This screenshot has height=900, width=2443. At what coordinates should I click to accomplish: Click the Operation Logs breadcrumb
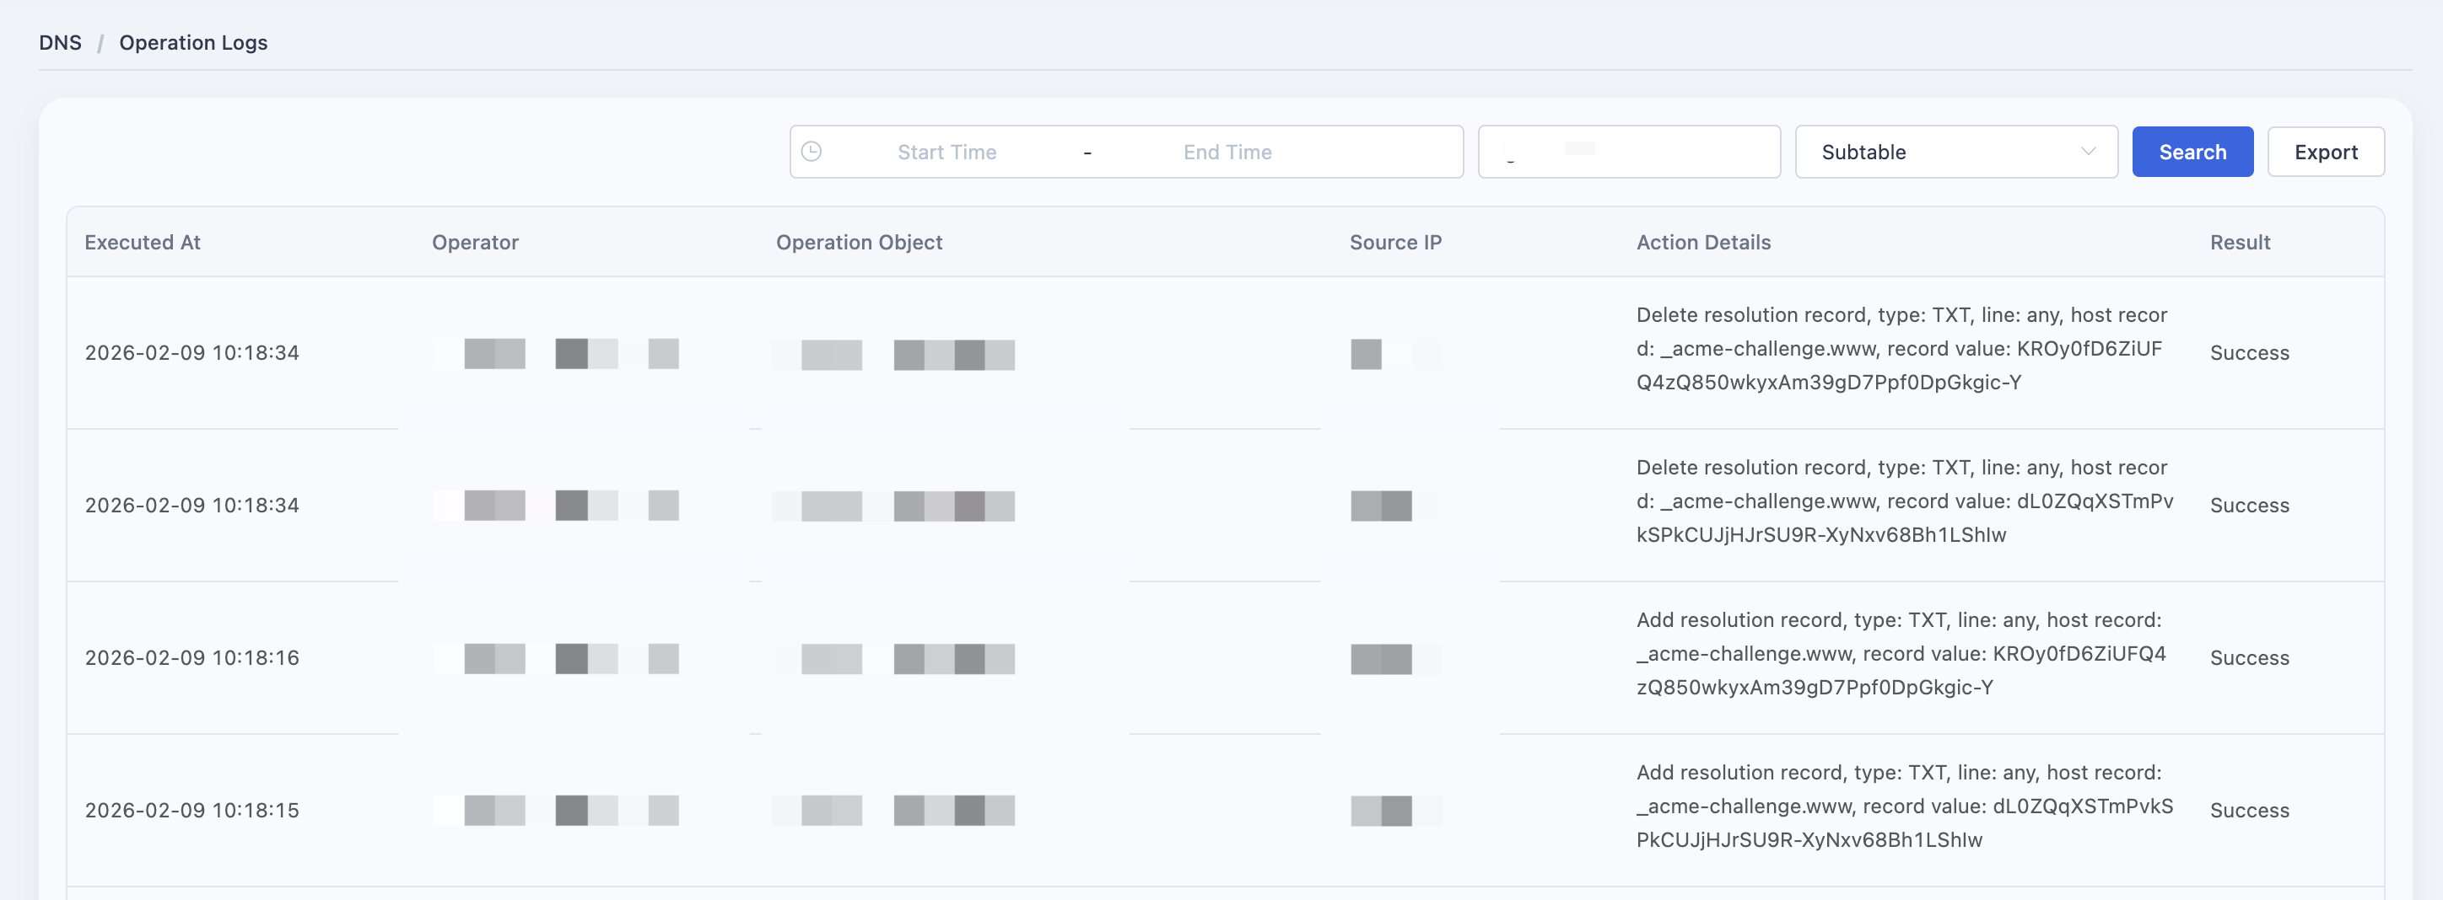point(193,43)
